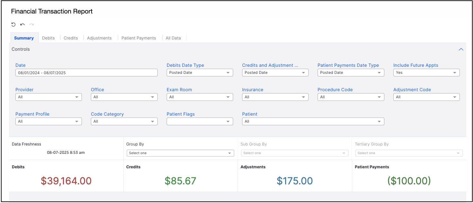The width and height of the screenshot is (473, 203).
Task: Open the All Data tab
Action: 173,38
